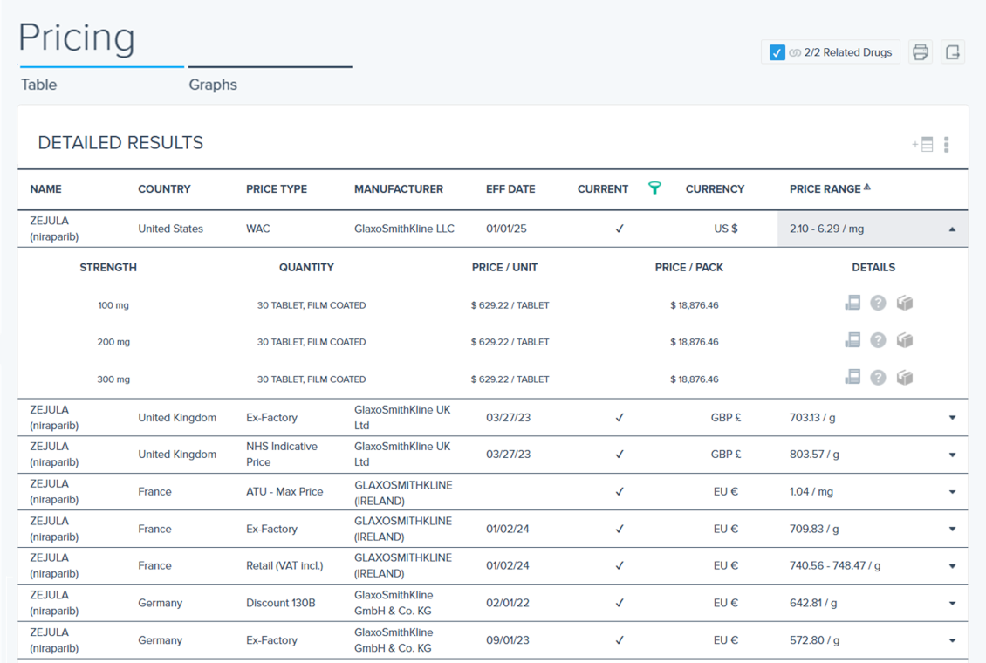This screenshot has height=663, width=986.
Task: Sort by the Manufacturer column header
Action: 399,188
